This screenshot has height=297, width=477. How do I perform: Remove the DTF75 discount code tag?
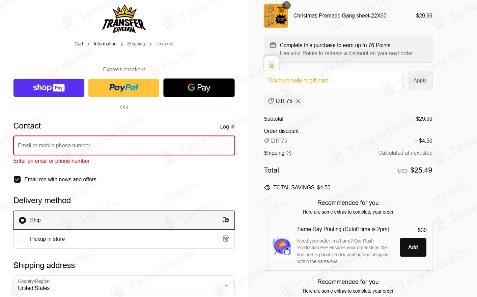click(x=298, y=101)
